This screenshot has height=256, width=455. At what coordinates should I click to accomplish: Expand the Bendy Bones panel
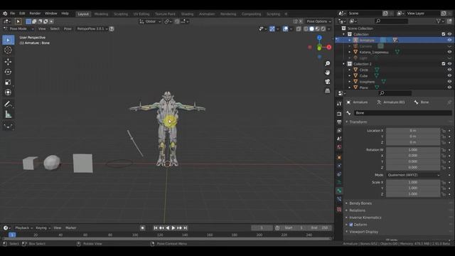coord(360,203)
